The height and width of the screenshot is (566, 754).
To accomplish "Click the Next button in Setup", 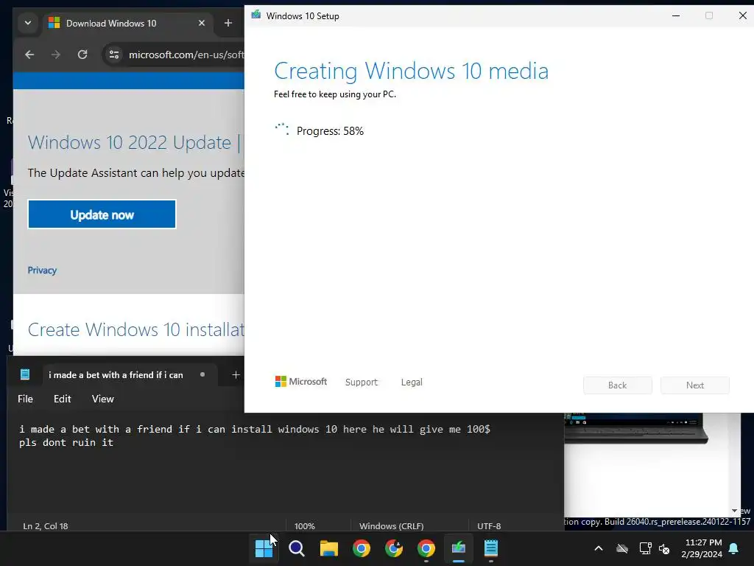I will click(x=695, y=385).
